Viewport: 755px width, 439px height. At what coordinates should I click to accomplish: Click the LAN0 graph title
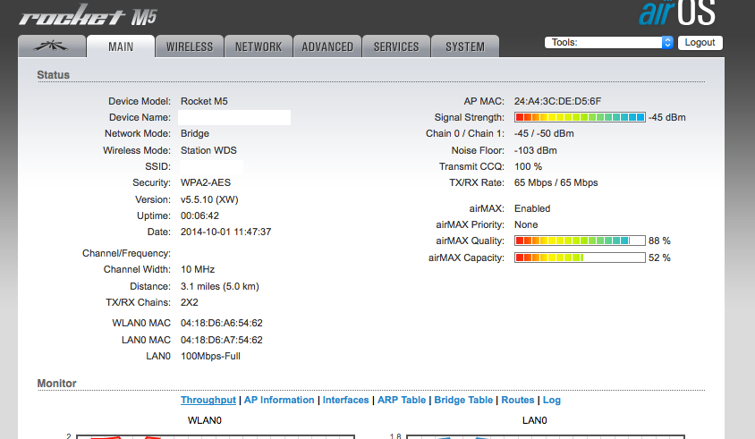534,420
